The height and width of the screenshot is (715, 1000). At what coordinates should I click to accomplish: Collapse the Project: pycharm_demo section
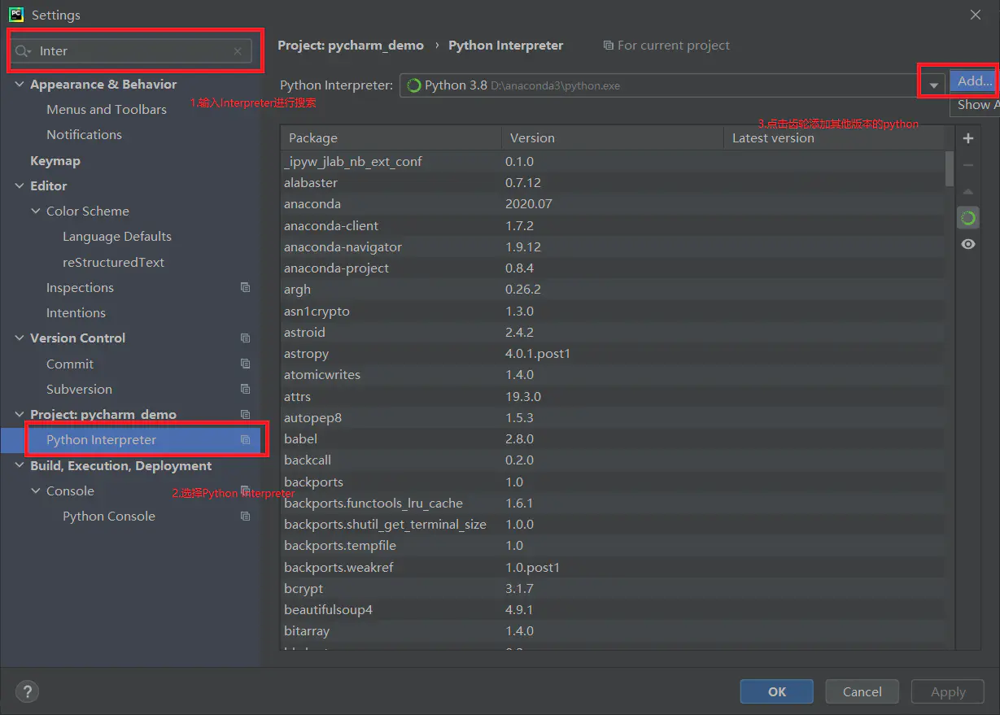pos(20,415)
